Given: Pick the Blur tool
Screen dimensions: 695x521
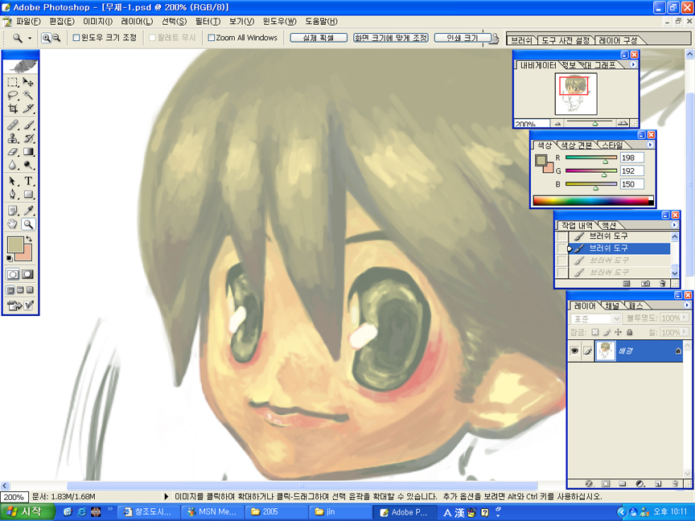Looking at the screenshot, I should pos(13,165).
